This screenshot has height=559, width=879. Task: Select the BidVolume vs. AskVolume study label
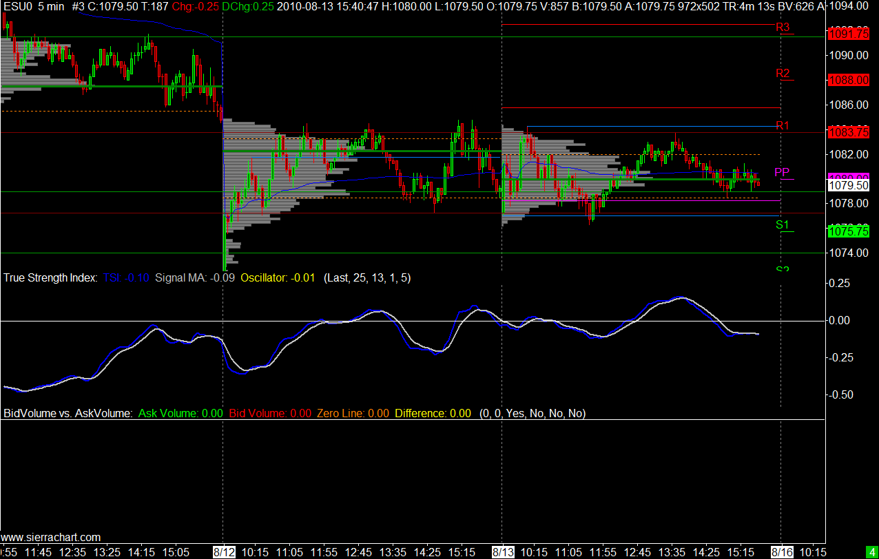(x=68, y=414)
